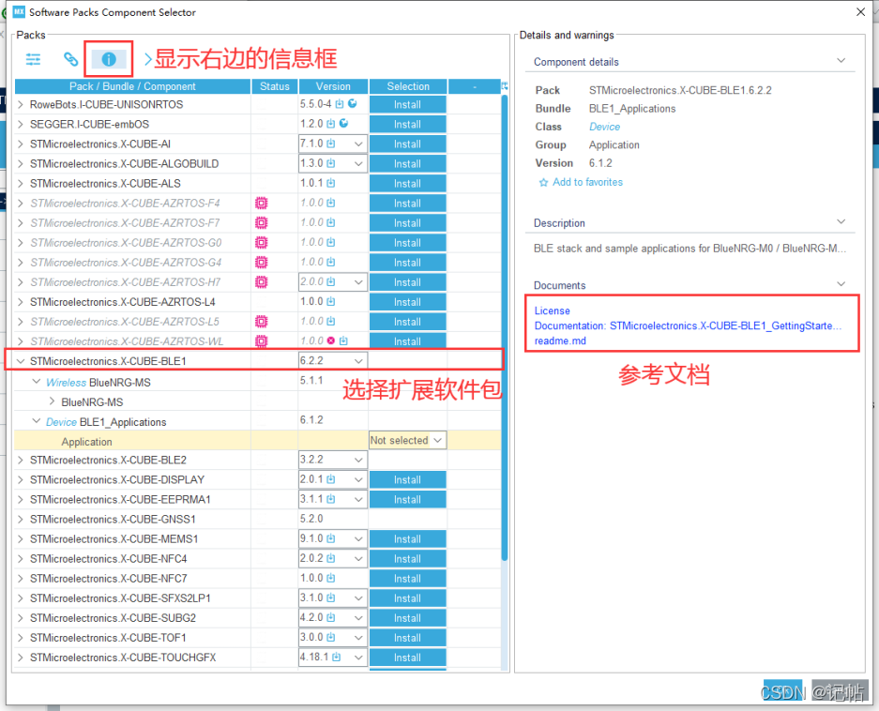Expand the X-CUBE-GNSS1 pack row
The image size is (879, 711).
21,520
